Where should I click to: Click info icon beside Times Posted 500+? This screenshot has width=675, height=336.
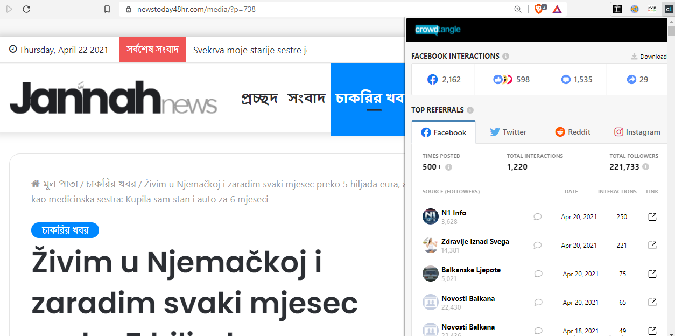tap(448, 167)
